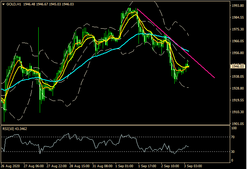The width and height of the screenshot is (247, 169).
Task: Select the cyan moving average line
Action: point(107,52)
